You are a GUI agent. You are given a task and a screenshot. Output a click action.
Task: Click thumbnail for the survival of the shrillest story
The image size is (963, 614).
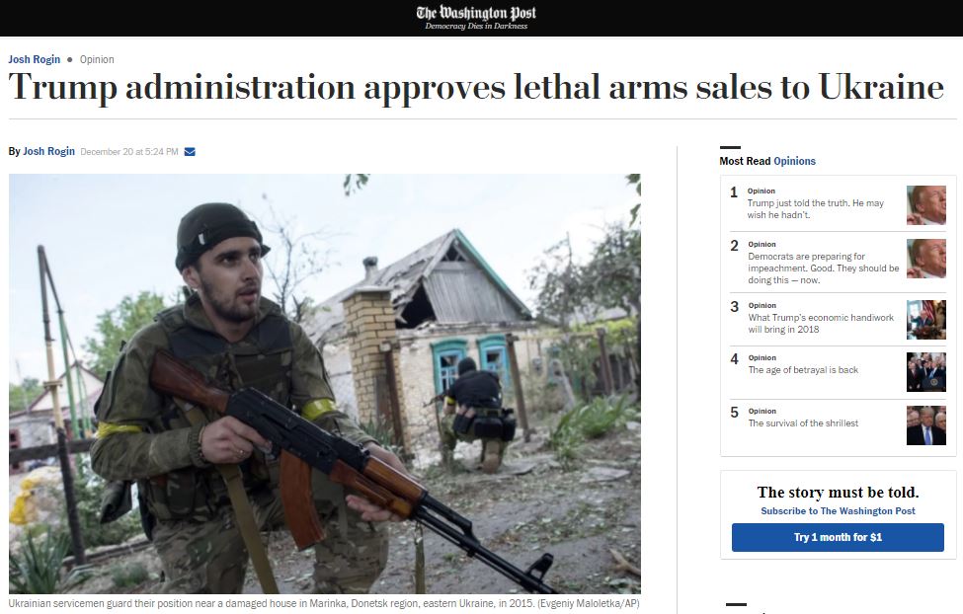926,424
